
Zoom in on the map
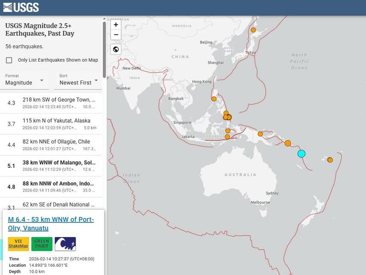click(116, 25)
